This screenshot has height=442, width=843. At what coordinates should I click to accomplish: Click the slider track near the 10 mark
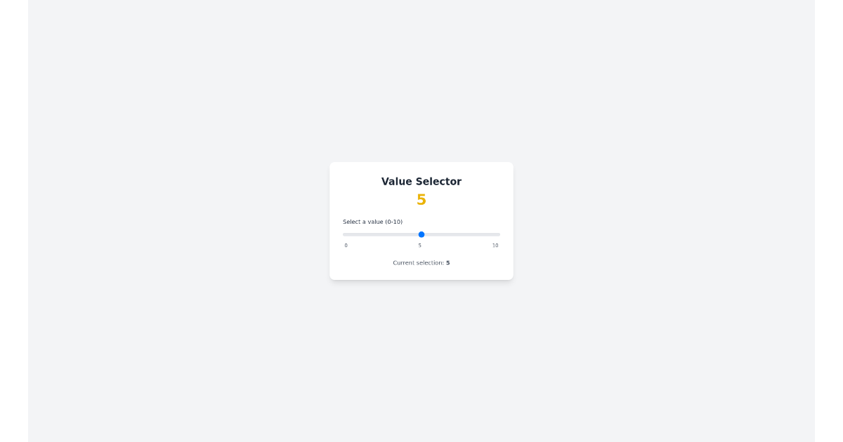495,234
